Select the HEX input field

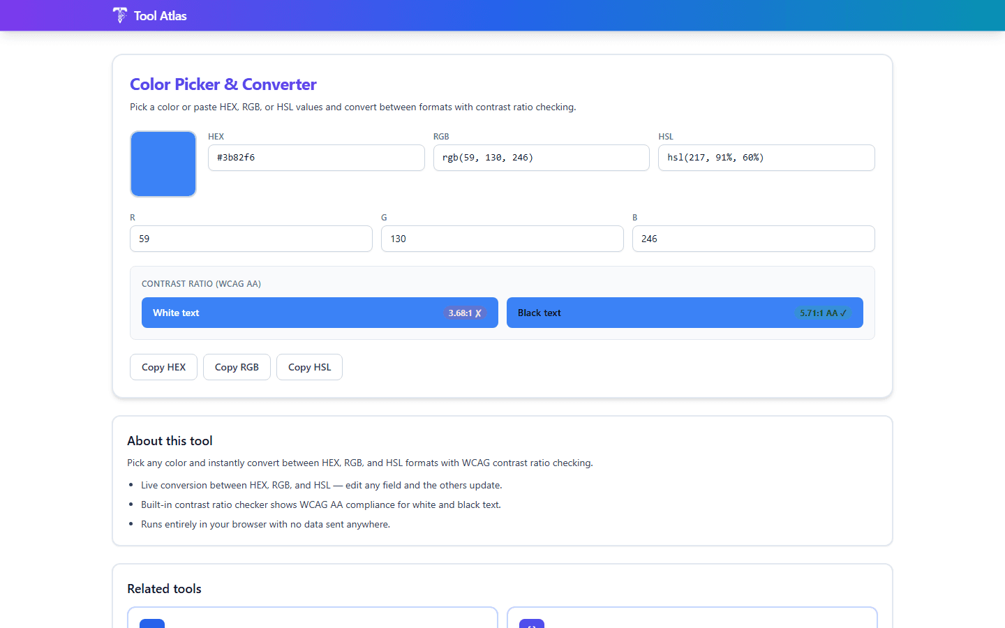point(315,157)
